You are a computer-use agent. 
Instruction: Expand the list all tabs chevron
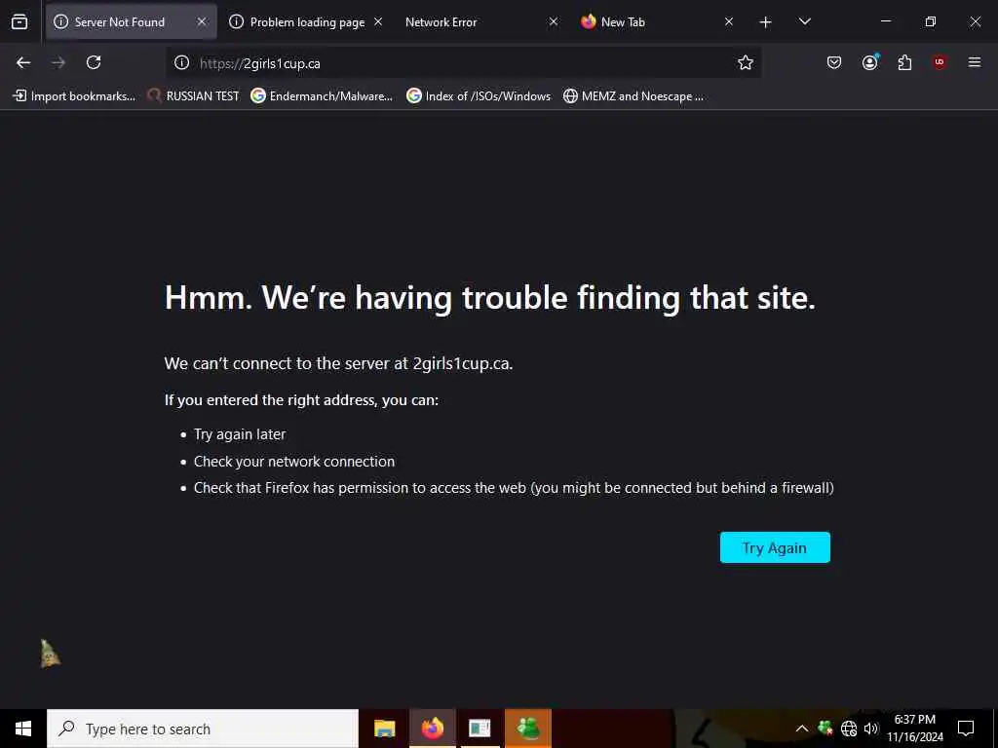804,21
